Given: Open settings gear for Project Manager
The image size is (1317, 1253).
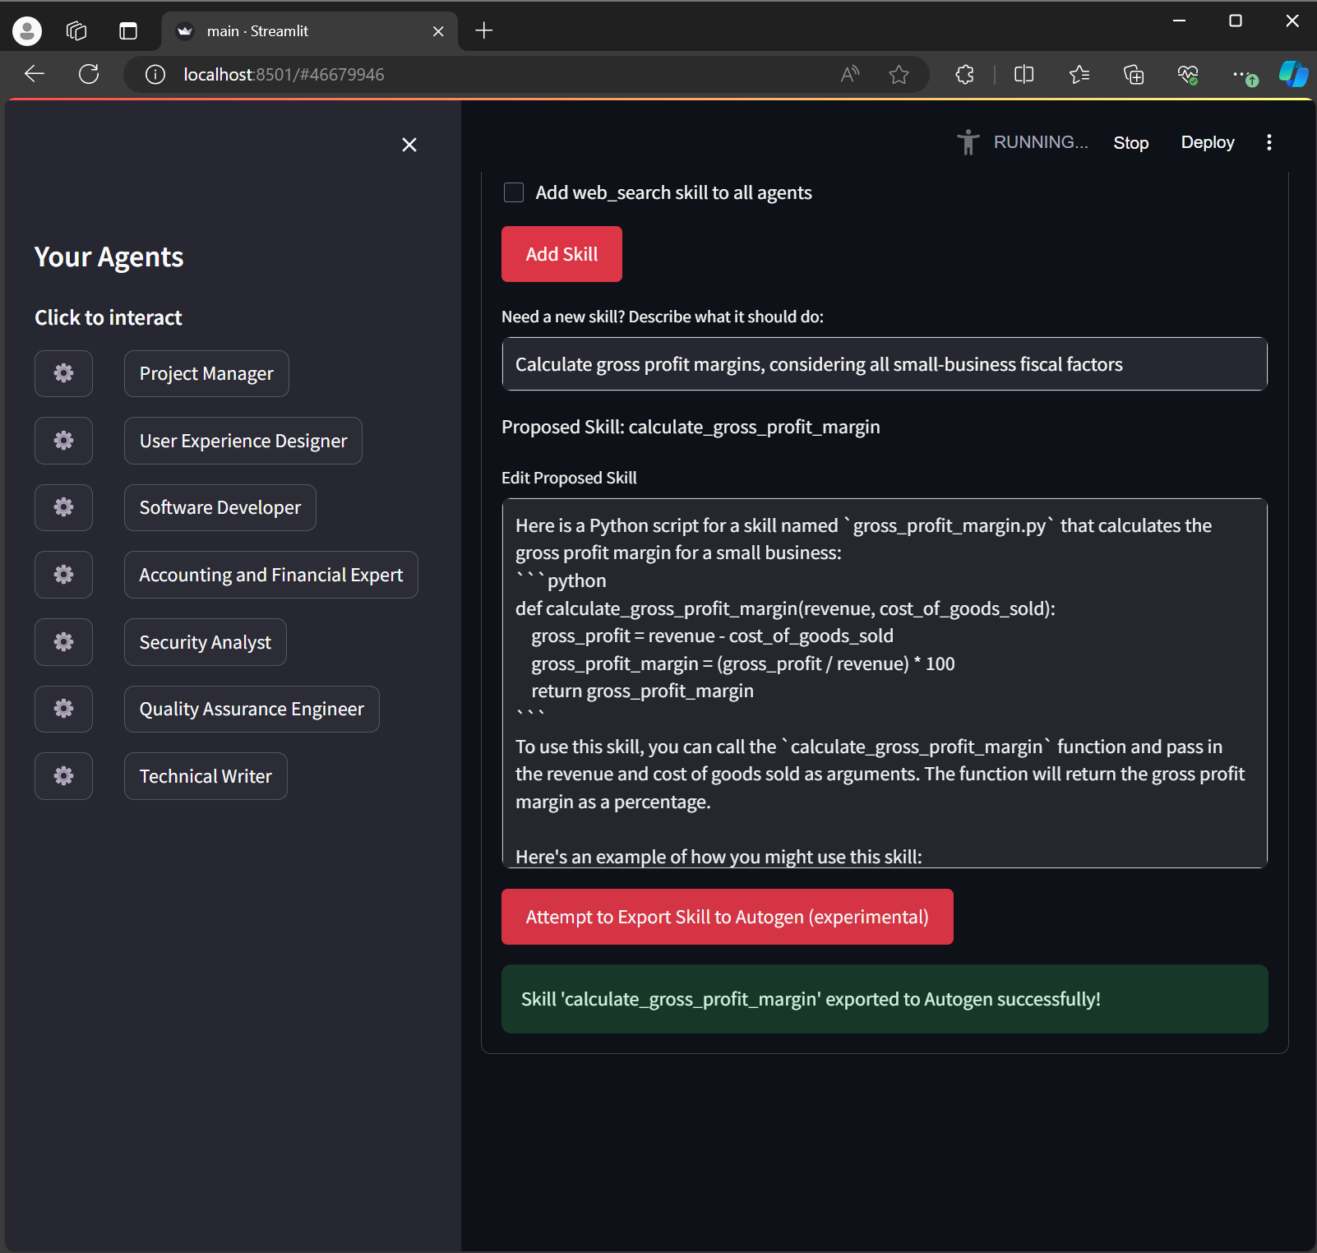Looking at the screenshot, I should (x=63, y=373).
